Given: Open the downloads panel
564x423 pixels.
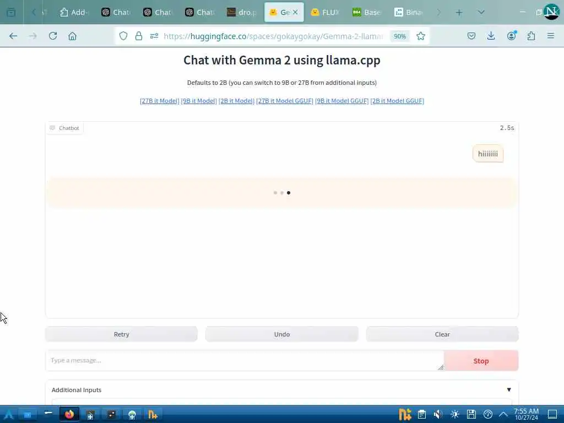Looking at the screenshot, I should (491, 36).
